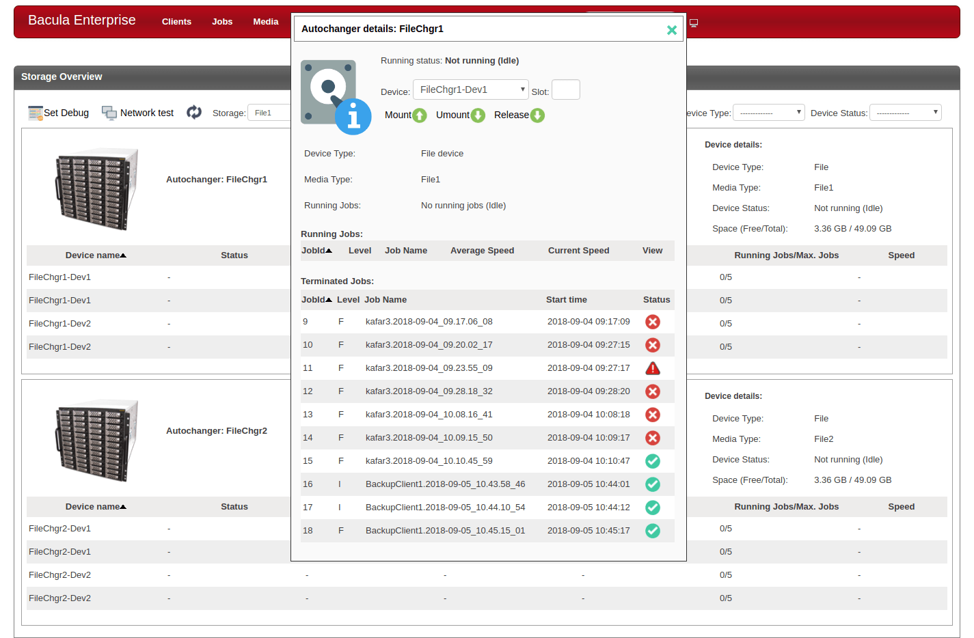Click the refresh storage icon
This screenshot has width=974, height=638.
[x=194, y=112]
